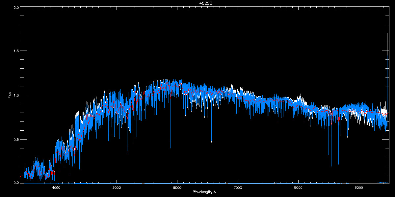The height and width of the screenshot is (197, 395).
Task: Select the 9000 wavelength tick label
Action: click(x=359, y=188)
